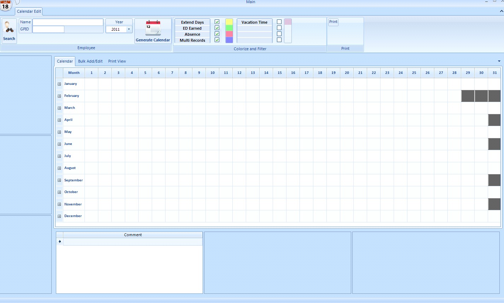This screenshot has width=504, height=303.
Task: Expand the April row
Action: (59, 120)
